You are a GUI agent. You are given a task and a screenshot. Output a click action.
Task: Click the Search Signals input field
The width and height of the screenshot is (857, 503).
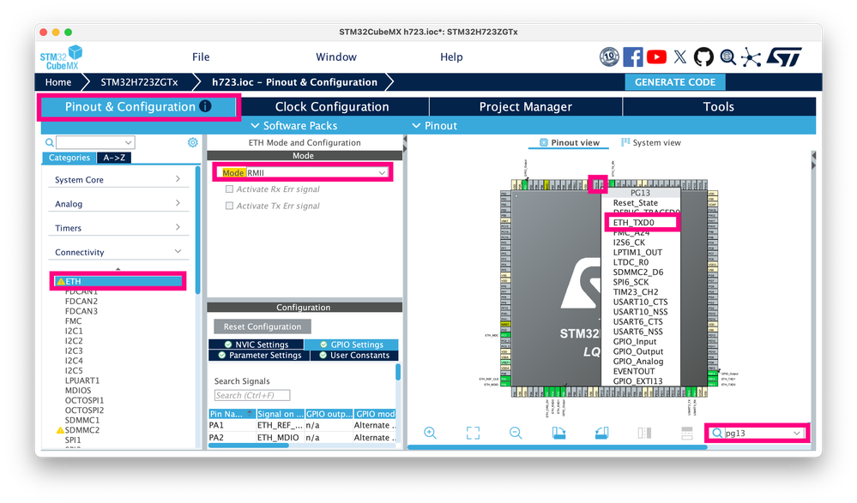click(x=252, y=395)
